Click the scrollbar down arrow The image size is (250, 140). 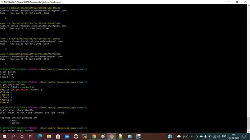pyautogui.click(x=248, y=131)
